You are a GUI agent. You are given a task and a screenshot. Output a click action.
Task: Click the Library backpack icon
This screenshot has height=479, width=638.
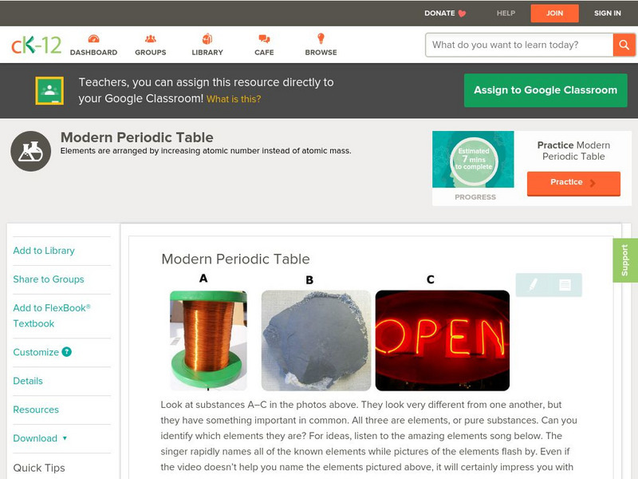pyautogui.click(x=207, y=38)
